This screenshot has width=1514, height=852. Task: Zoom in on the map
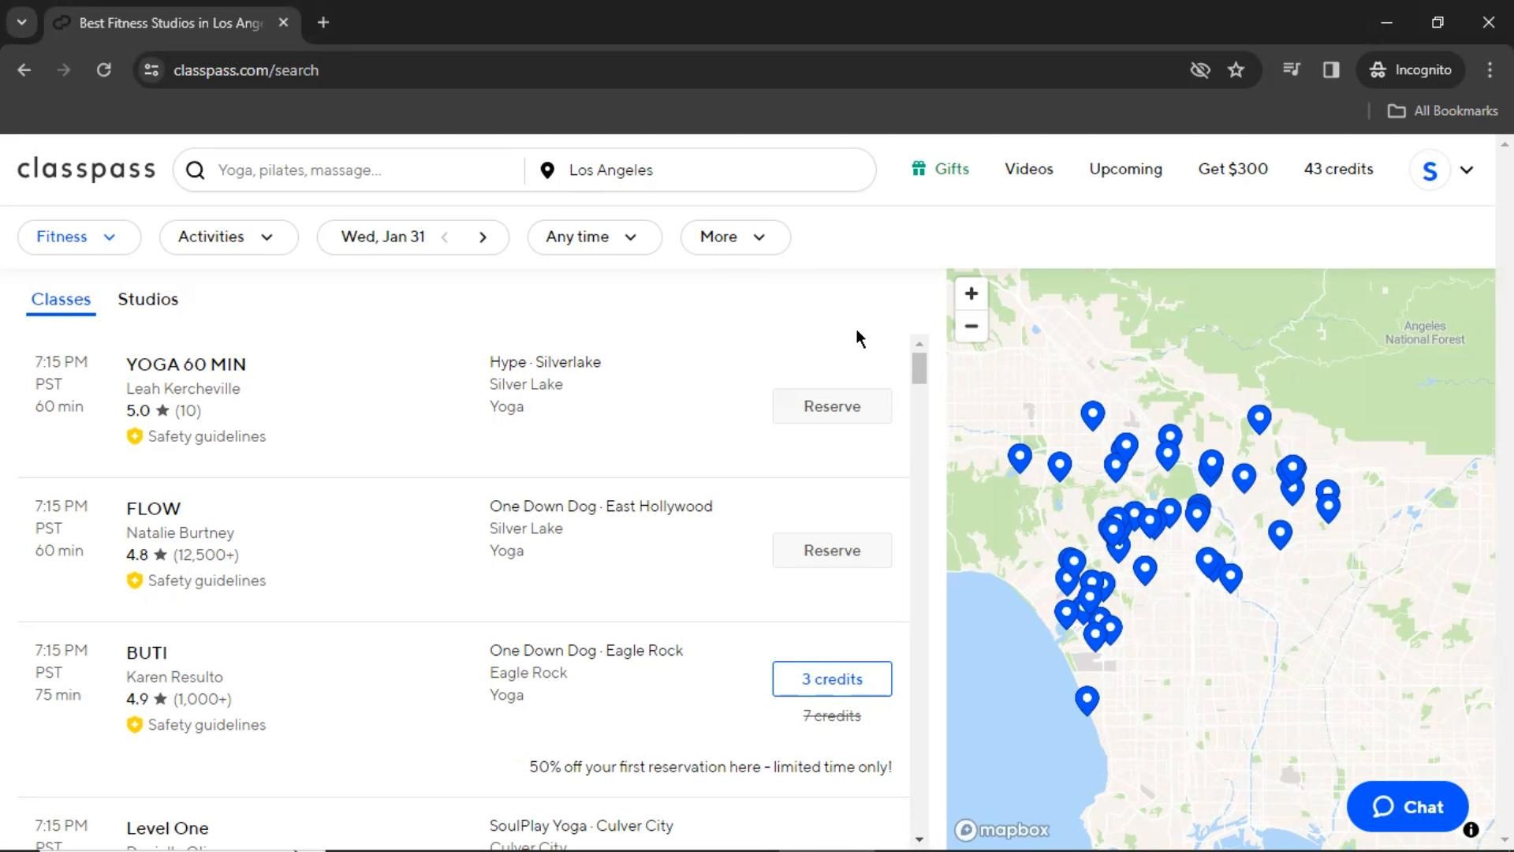971,293
